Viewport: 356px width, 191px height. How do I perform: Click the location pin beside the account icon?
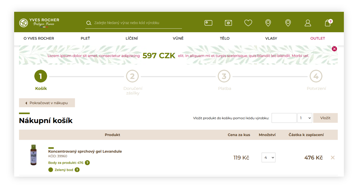click(x=288, y=23)
